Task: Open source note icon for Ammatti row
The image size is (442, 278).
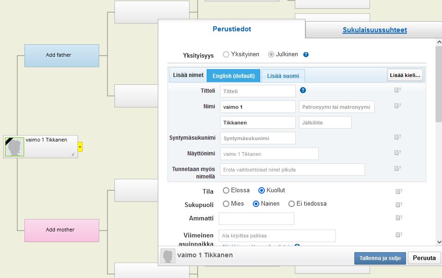Action: point(399,218)
